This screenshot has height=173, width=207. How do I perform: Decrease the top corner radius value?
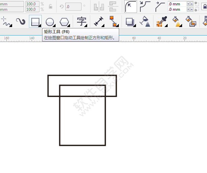tap(188, 4)
